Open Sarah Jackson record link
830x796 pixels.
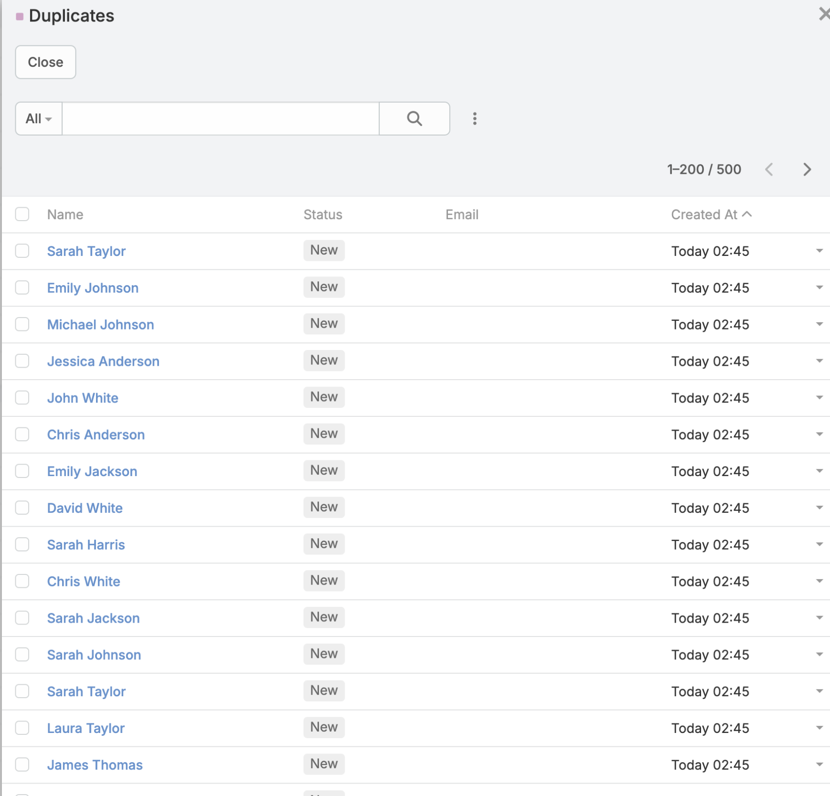pos(93,618)
